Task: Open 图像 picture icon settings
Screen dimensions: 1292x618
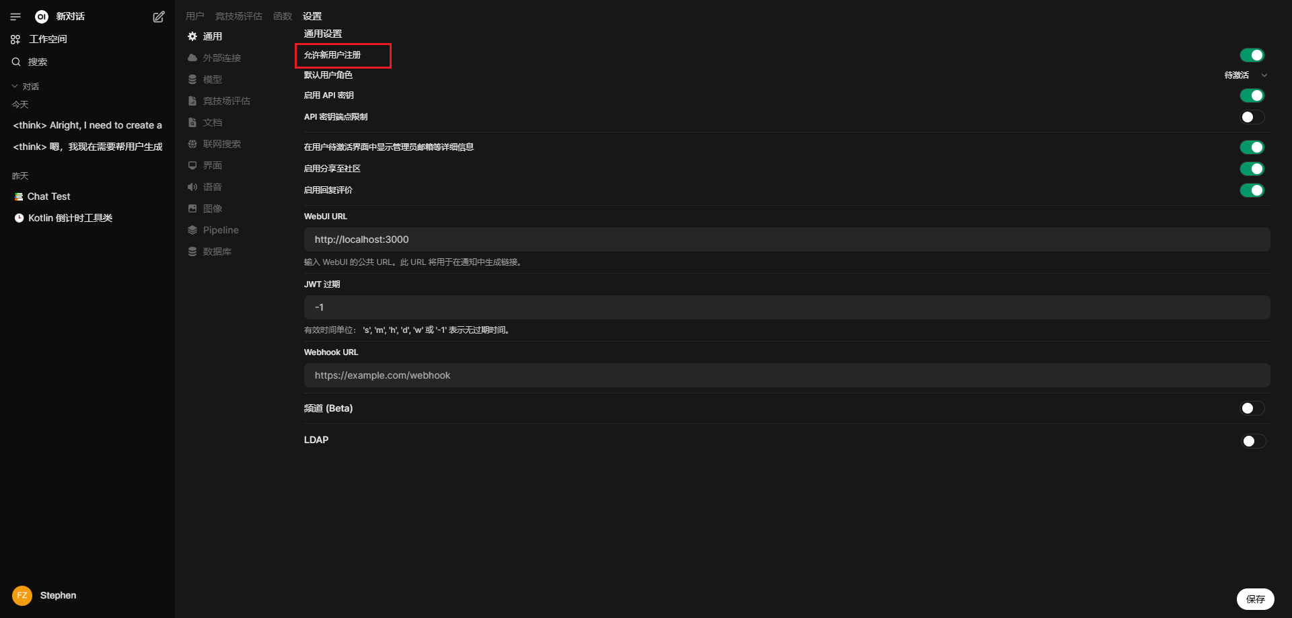Action: click(192, 208)
